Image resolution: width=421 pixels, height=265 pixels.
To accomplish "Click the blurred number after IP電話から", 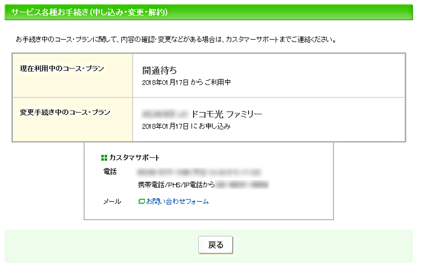I will coord(242,185).
